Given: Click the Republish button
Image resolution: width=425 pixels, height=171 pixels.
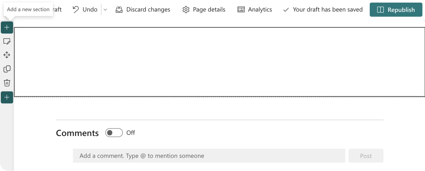Looking at the screenshot, I should pos(396,10).
